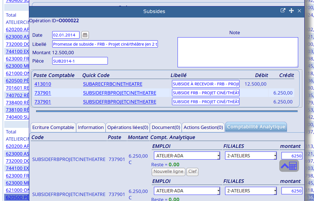314x201 pixels.
Task: Close the Subsides dialog
Action: click(x=299, y=11)
